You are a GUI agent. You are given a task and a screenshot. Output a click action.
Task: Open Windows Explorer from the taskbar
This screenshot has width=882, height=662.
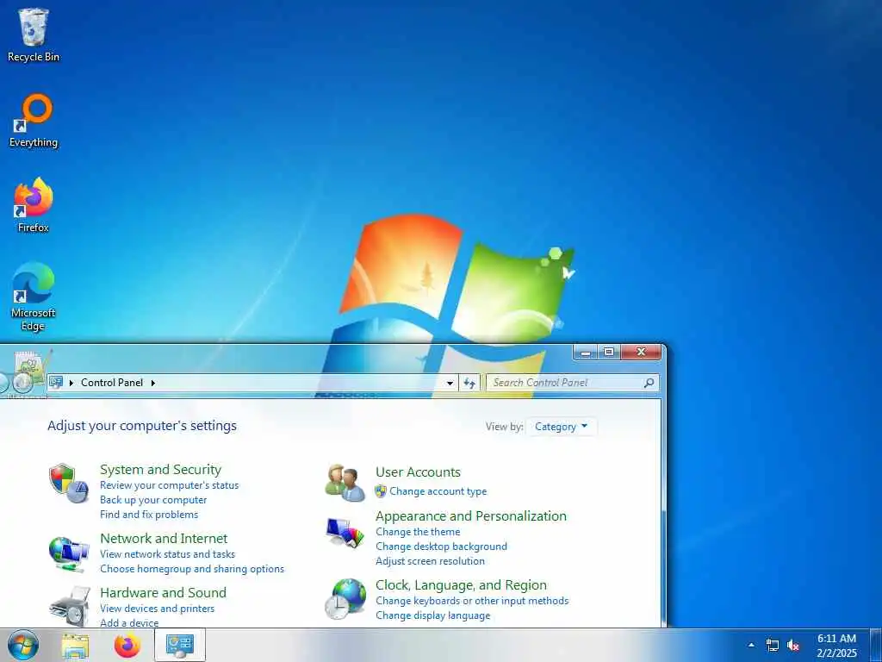point(75,646)
